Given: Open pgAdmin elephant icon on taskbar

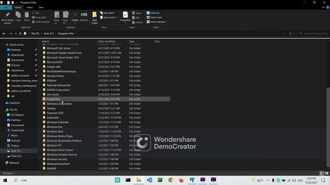Looking at the screenshot, I should point(192,180).
